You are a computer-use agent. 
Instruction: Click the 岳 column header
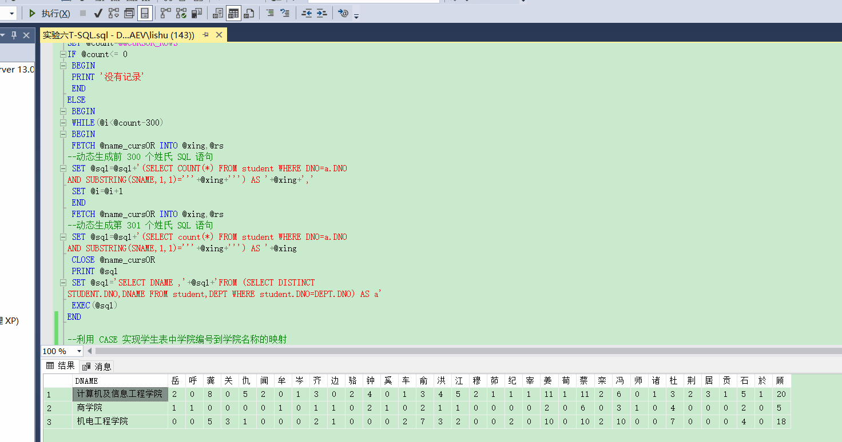click(x=177, y=380)
